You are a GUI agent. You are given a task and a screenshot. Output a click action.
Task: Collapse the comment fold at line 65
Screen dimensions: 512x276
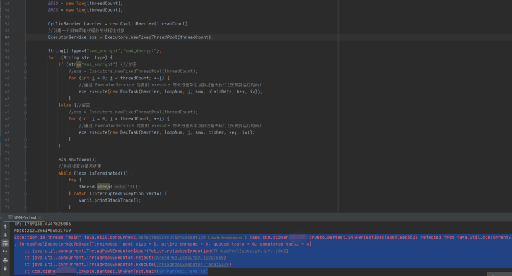coord(25,112)
